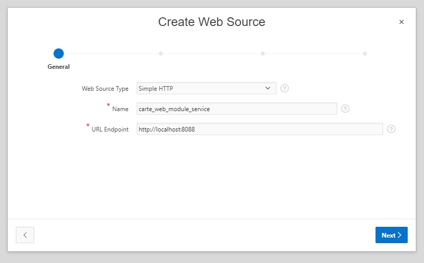This screenshot has width=424, height=263.
Task: Focus the URL Endpoint input field
Action: 260,129
